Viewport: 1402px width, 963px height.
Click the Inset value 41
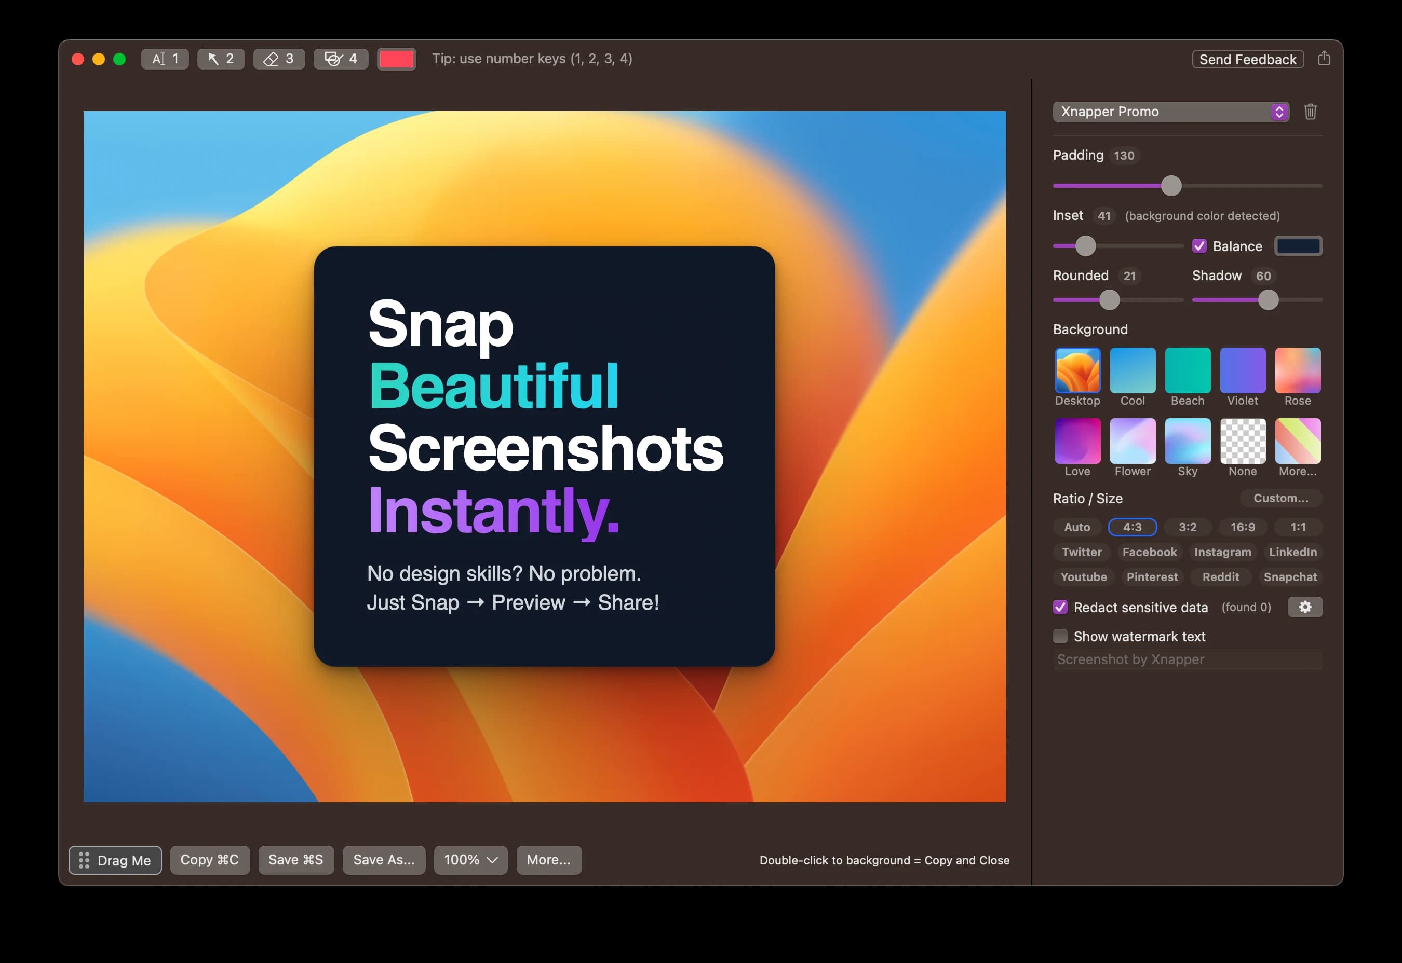click(1104, 216)
